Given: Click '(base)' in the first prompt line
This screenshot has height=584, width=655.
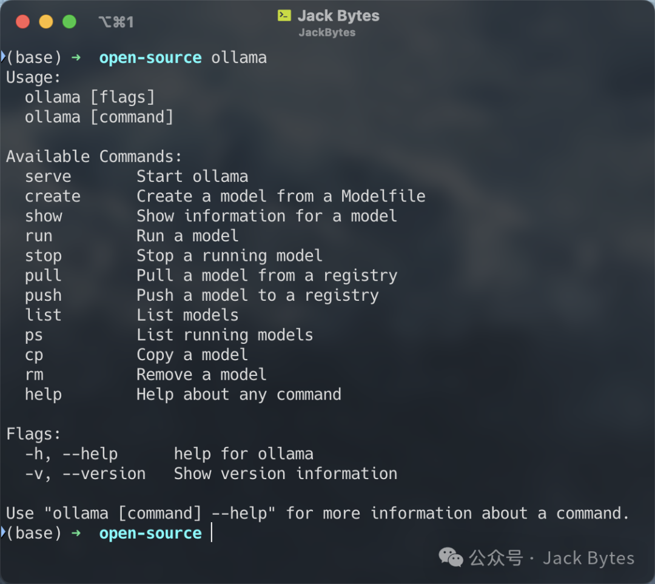Looking at the screenshot, I should 34,58.
